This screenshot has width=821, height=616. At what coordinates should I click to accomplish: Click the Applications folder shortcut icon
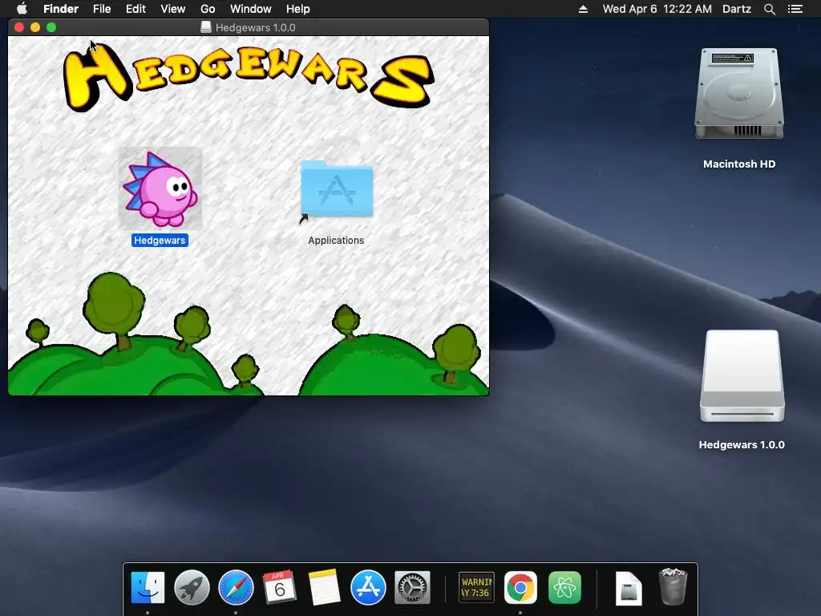pos(337,191)
